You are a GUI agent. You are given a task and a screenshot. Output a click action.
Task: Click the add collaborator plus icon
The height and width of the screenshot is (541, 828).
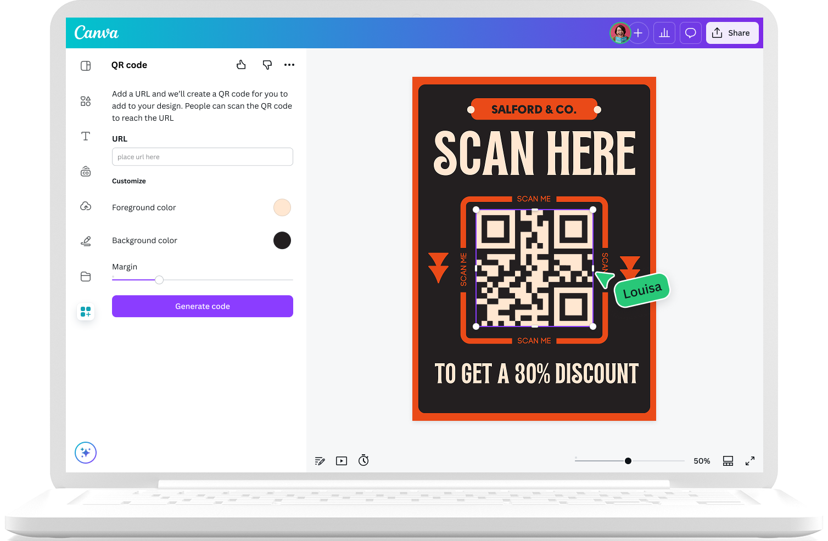point(638,33)
